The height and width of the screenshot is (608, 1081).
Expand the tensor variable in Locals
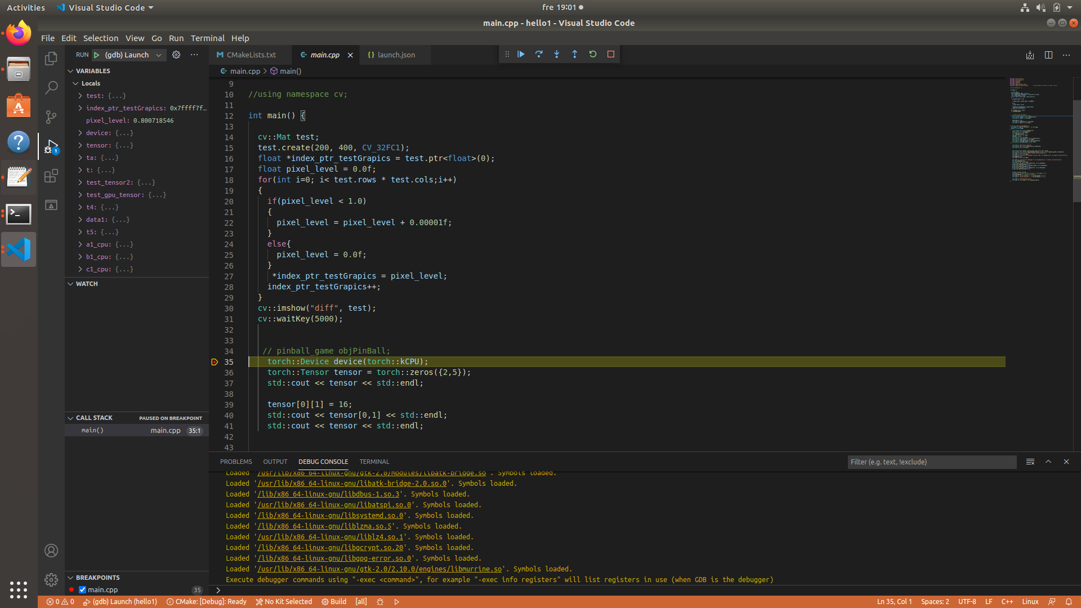tap(81, 145)
